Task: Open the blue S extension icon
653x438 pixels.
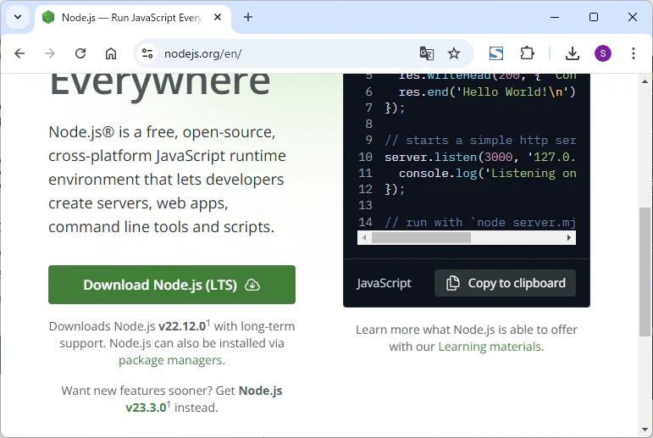Action: click(496, 53)
